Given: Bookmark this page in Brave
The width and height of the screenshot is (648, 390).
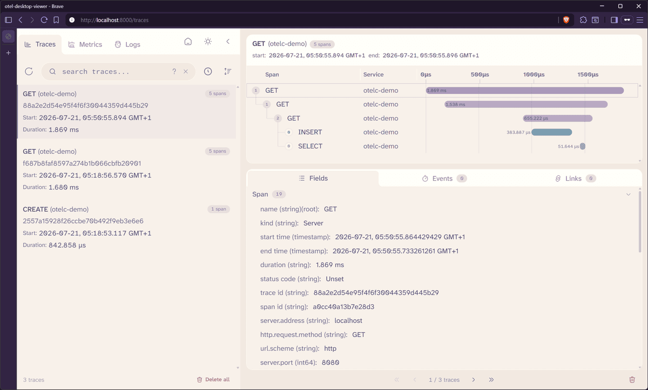Looking at the screenshot, I should (x=56, y=20).
